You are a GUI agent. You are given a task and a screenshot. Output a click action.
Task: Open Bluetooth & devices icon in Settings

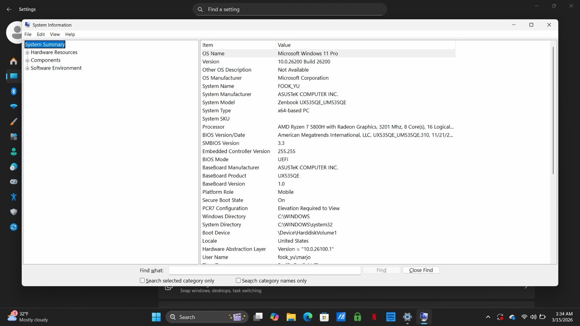(13, 91)
